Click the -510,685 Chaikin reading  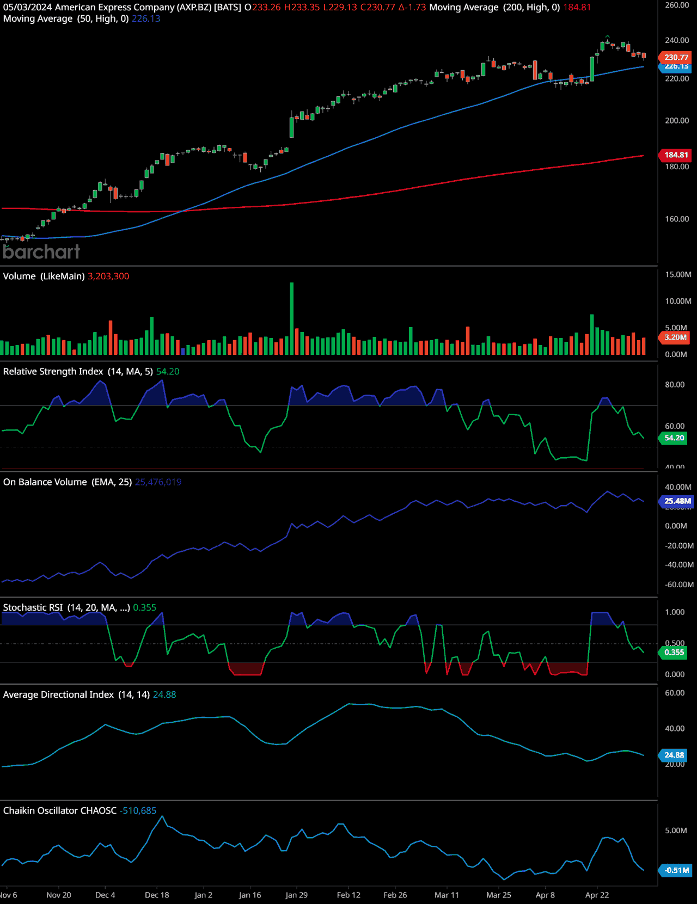pos(138,811)
